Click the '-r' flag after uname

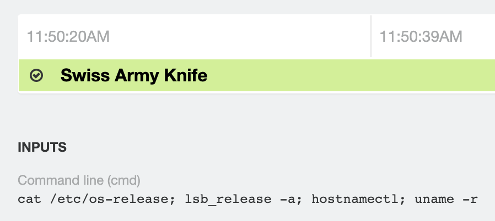tap(470, 200)
